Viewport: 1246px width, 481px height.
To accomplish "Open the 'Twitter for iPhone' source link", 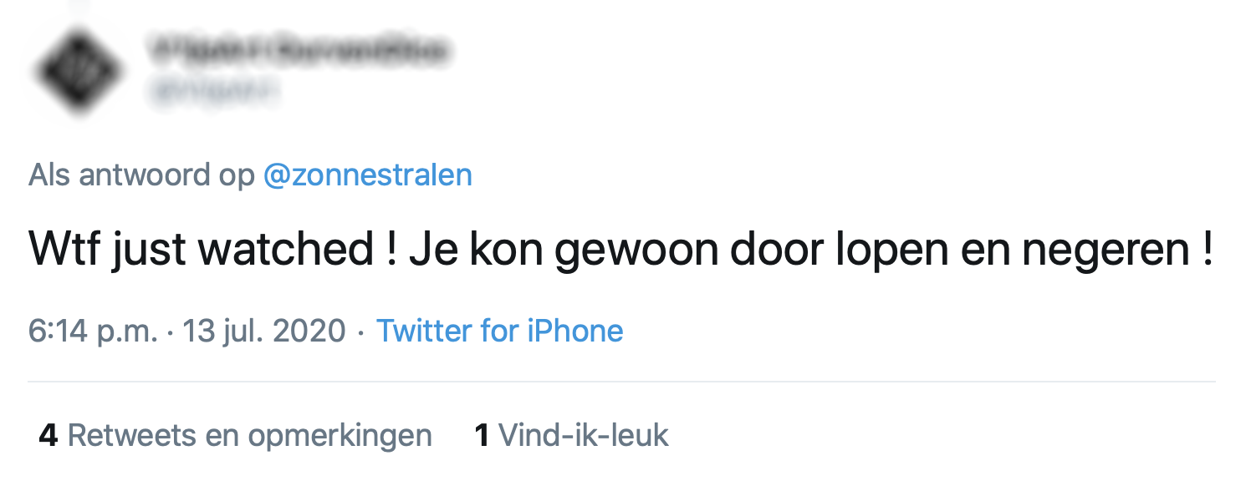I will click(x=499, y=331).
